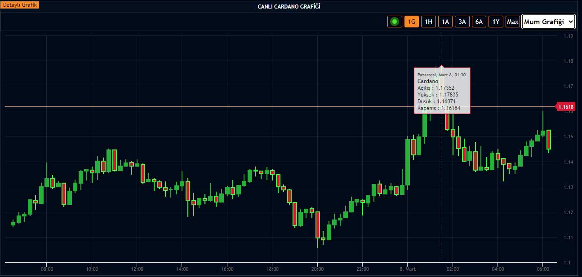Open the Mum Grafiği chart type dropdown

548,22
